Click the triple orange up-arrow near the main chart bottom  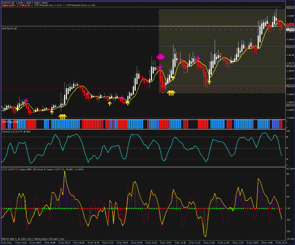click(62, 117)
